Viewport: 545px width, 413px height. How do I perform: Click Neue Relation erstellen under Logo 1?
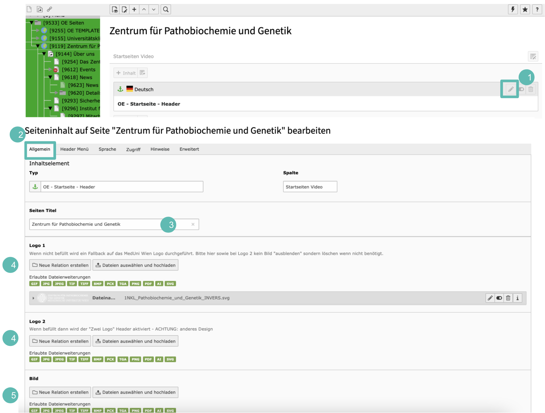pyautogui.click(x=60, y=265)
